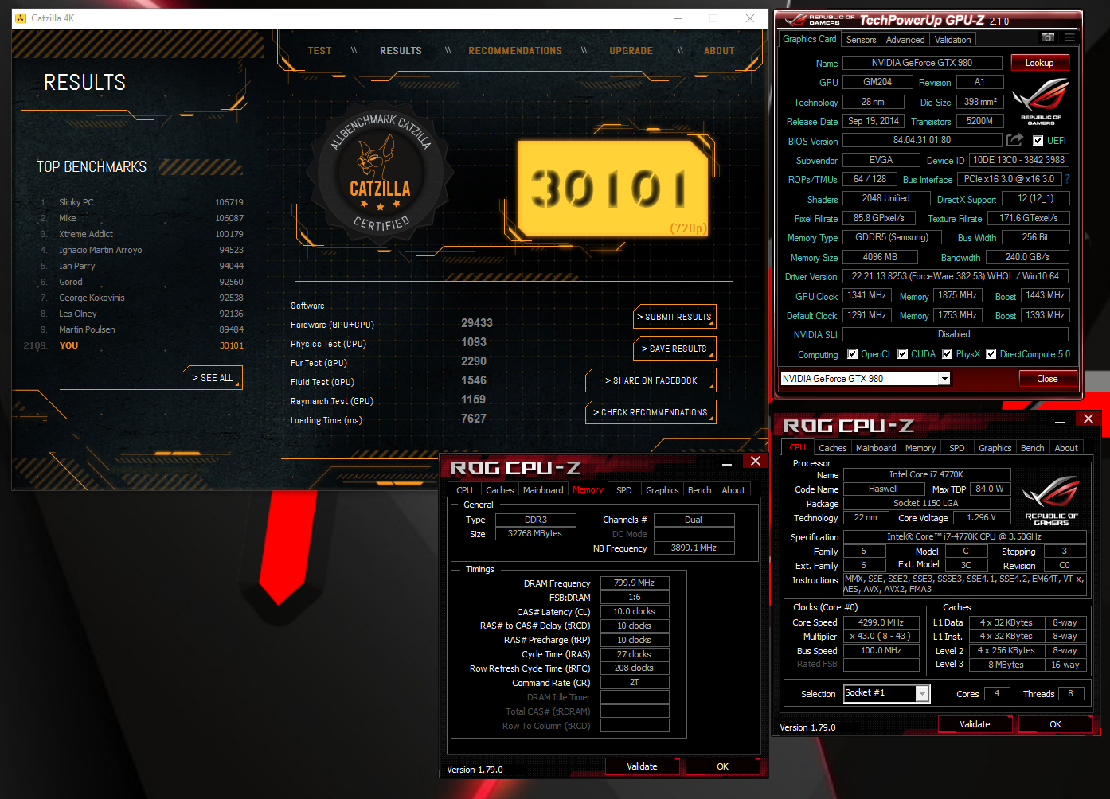Click CHECK RECOMMENDATIONS button

tap(651, 412)
